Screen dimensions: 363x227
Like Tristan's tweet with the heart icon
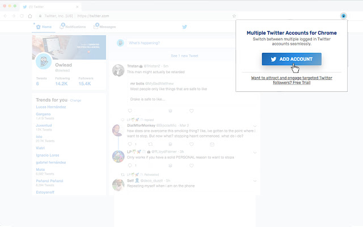click(192, 111)
